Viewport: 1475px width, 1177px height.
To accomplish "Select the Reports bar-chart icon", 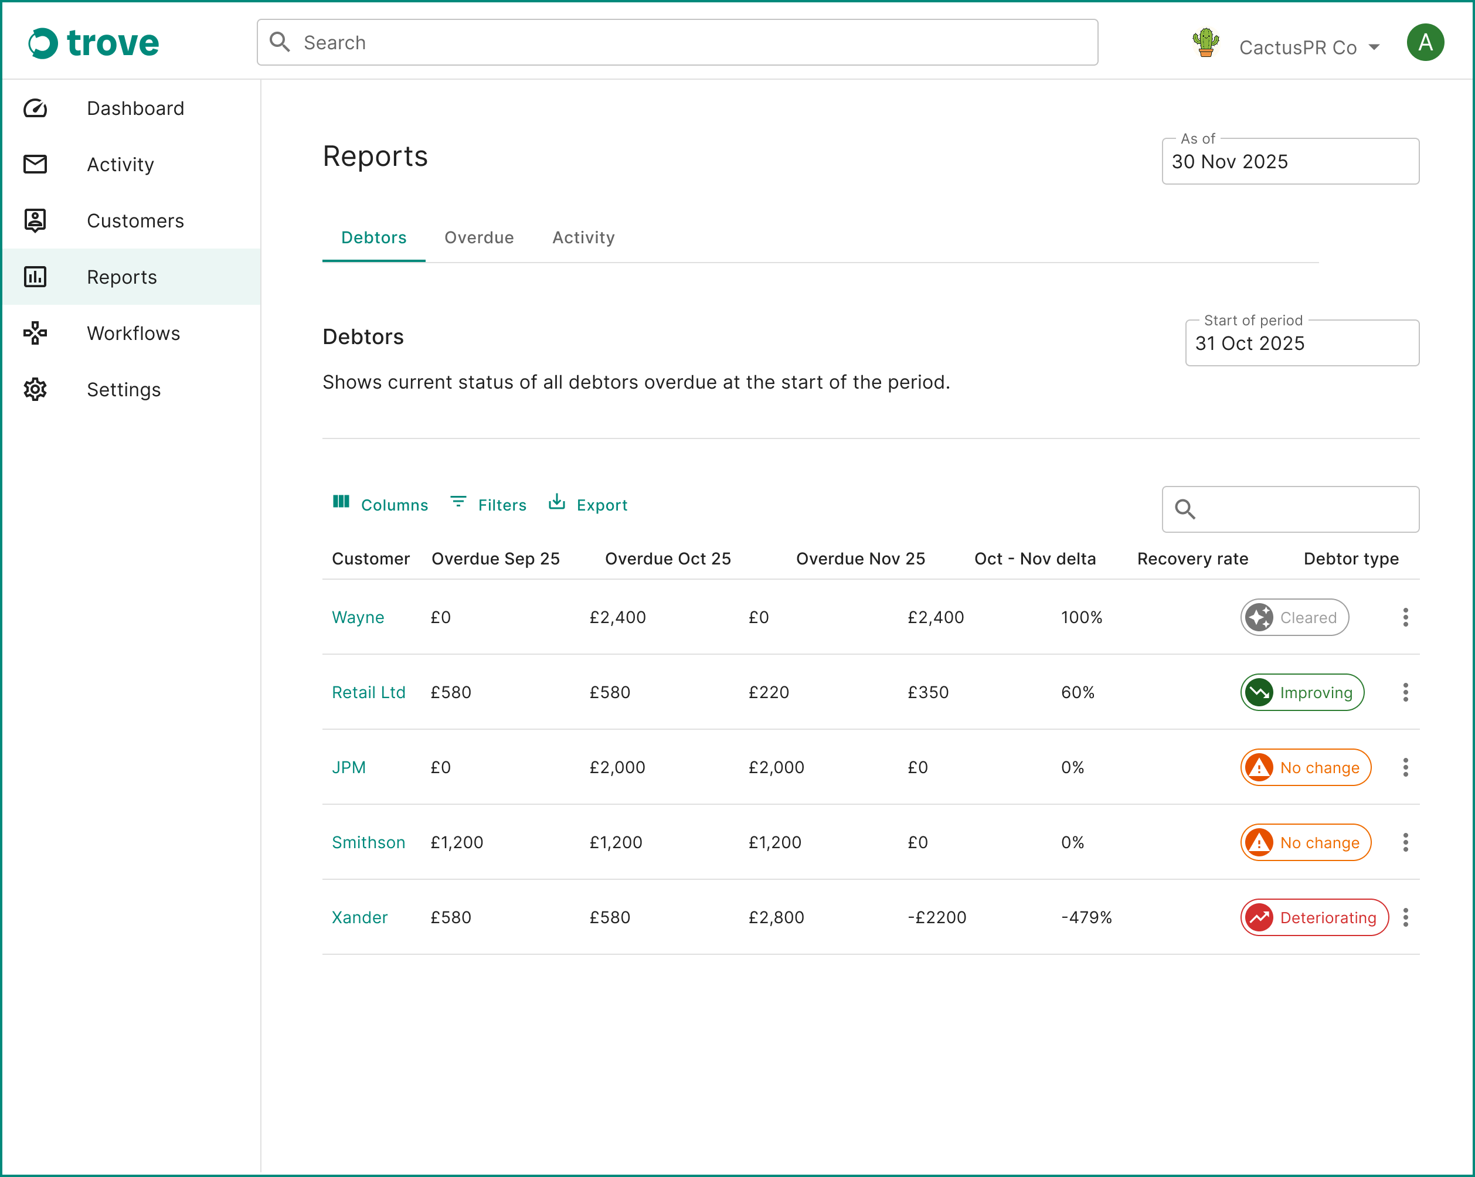I will tap(36, 276).
